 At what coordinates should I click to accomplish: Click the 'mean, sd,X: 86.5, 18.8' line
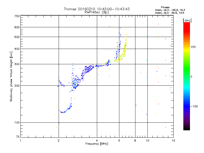point(170,13)
